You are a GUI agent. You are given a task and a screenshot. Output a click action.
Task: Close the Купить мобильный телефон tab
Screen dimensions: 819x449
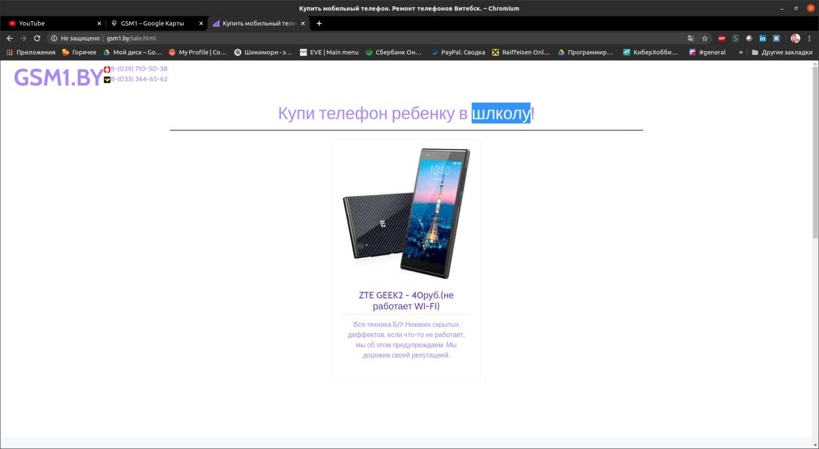[303, 24]
